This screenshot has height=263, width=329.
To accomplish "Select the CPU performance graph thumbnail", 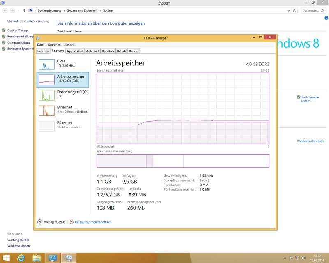I will pyautogui.click(x=46, y=64).
